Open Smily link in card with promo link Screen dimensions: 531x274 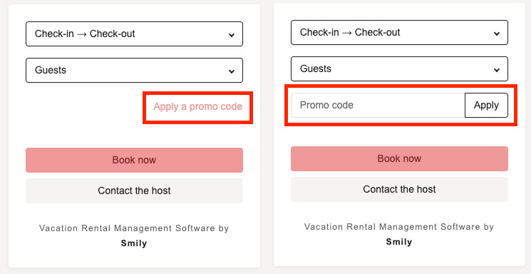point(134,243)
